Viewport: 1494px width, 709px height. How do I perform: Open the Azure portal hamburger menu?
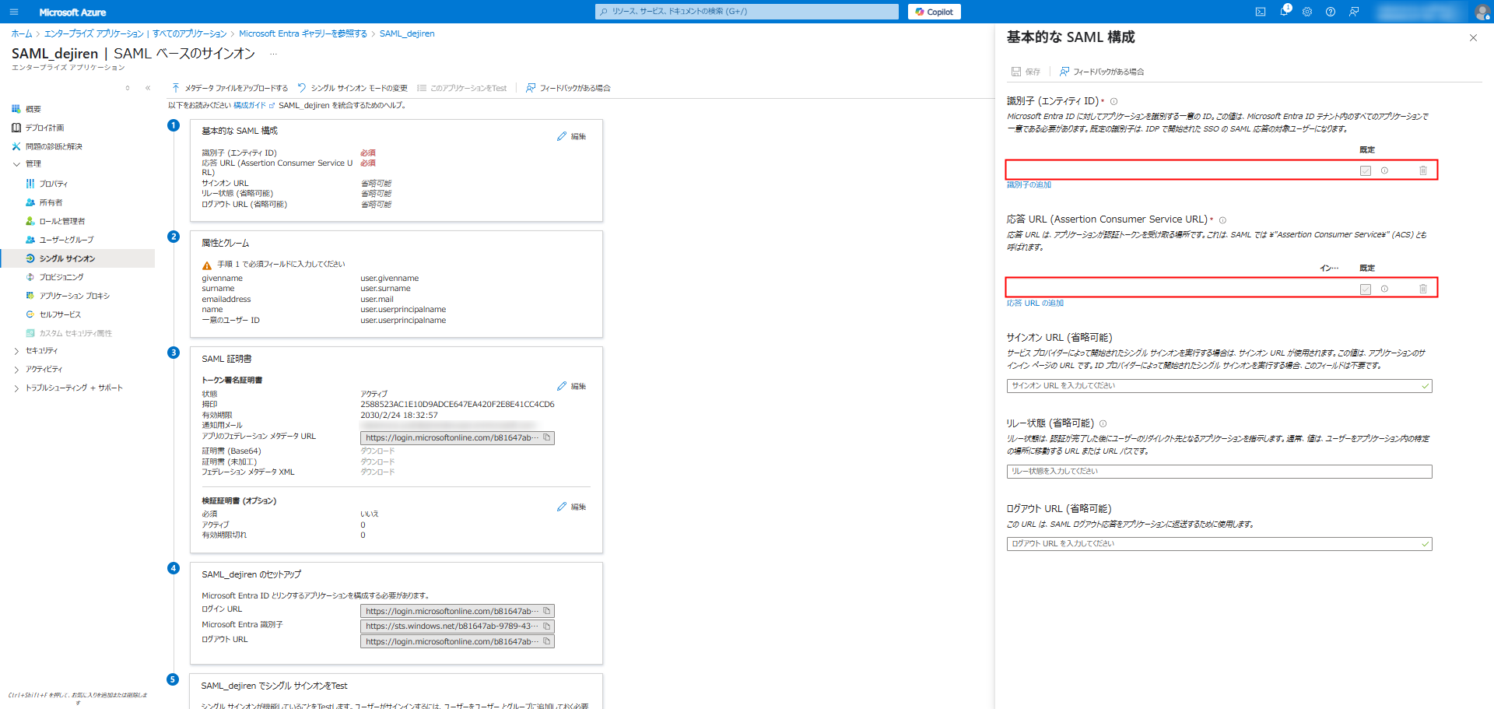pos(14,12)
